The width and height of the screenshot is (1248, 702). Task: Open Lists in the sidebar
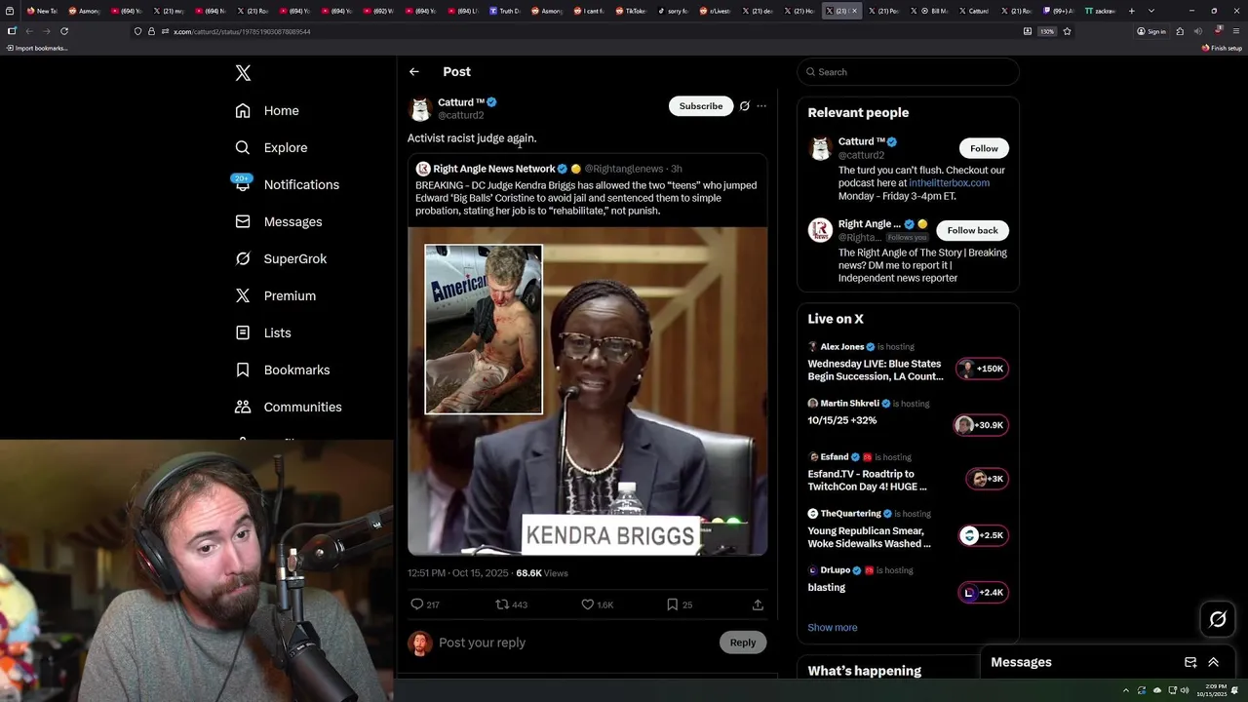263,333
